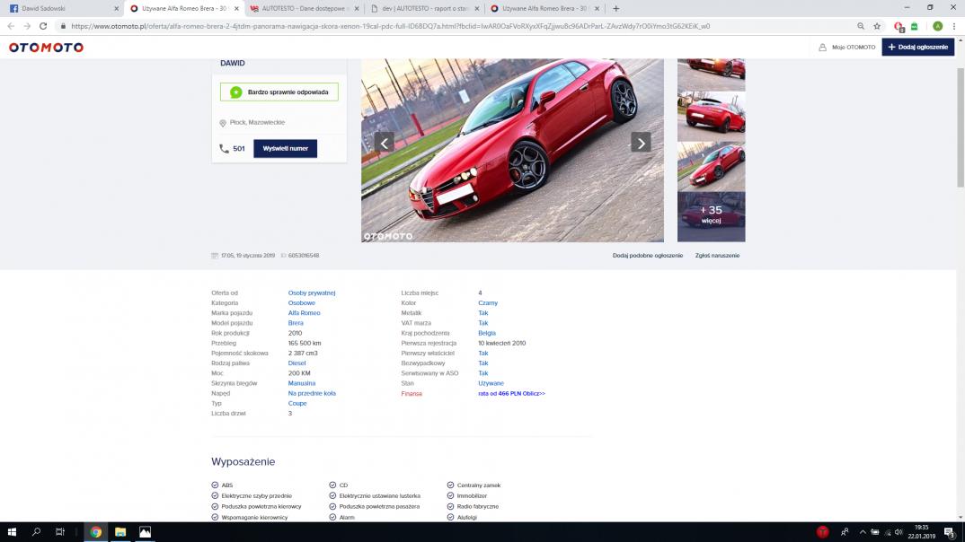This screenshot has height=542, width=965.
Task: Click the Manualna gearbox link
Action: (302, 383)
